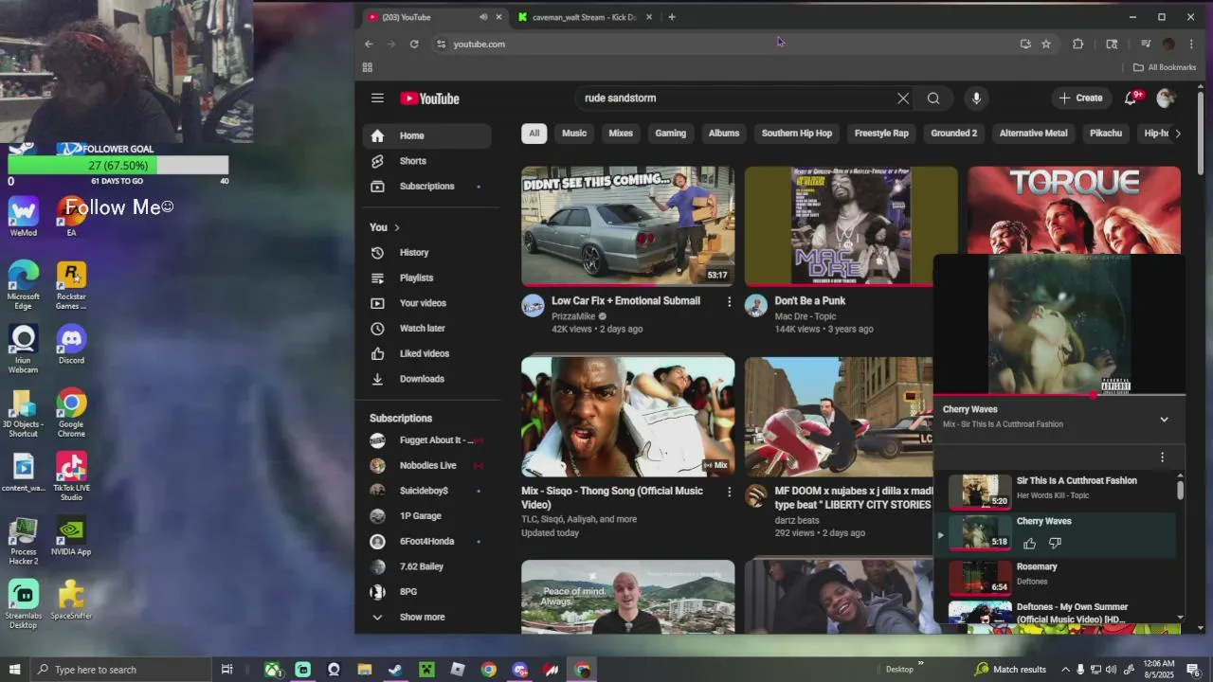Select the Mixes filter chip
This screenshot has height=682, width=1213.
pyautogui.click(x=621, y=134)
